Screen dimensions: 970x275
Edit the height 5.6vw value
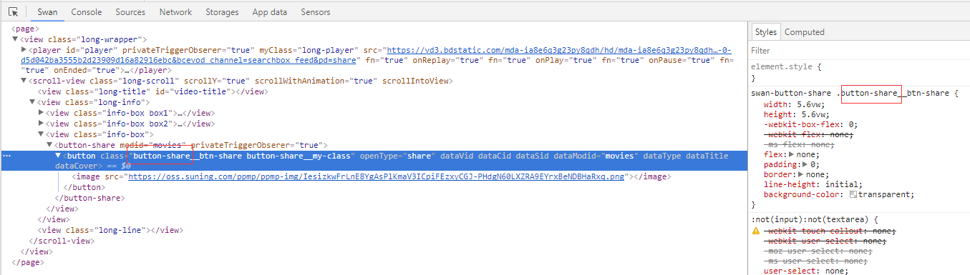coord(813,114)
